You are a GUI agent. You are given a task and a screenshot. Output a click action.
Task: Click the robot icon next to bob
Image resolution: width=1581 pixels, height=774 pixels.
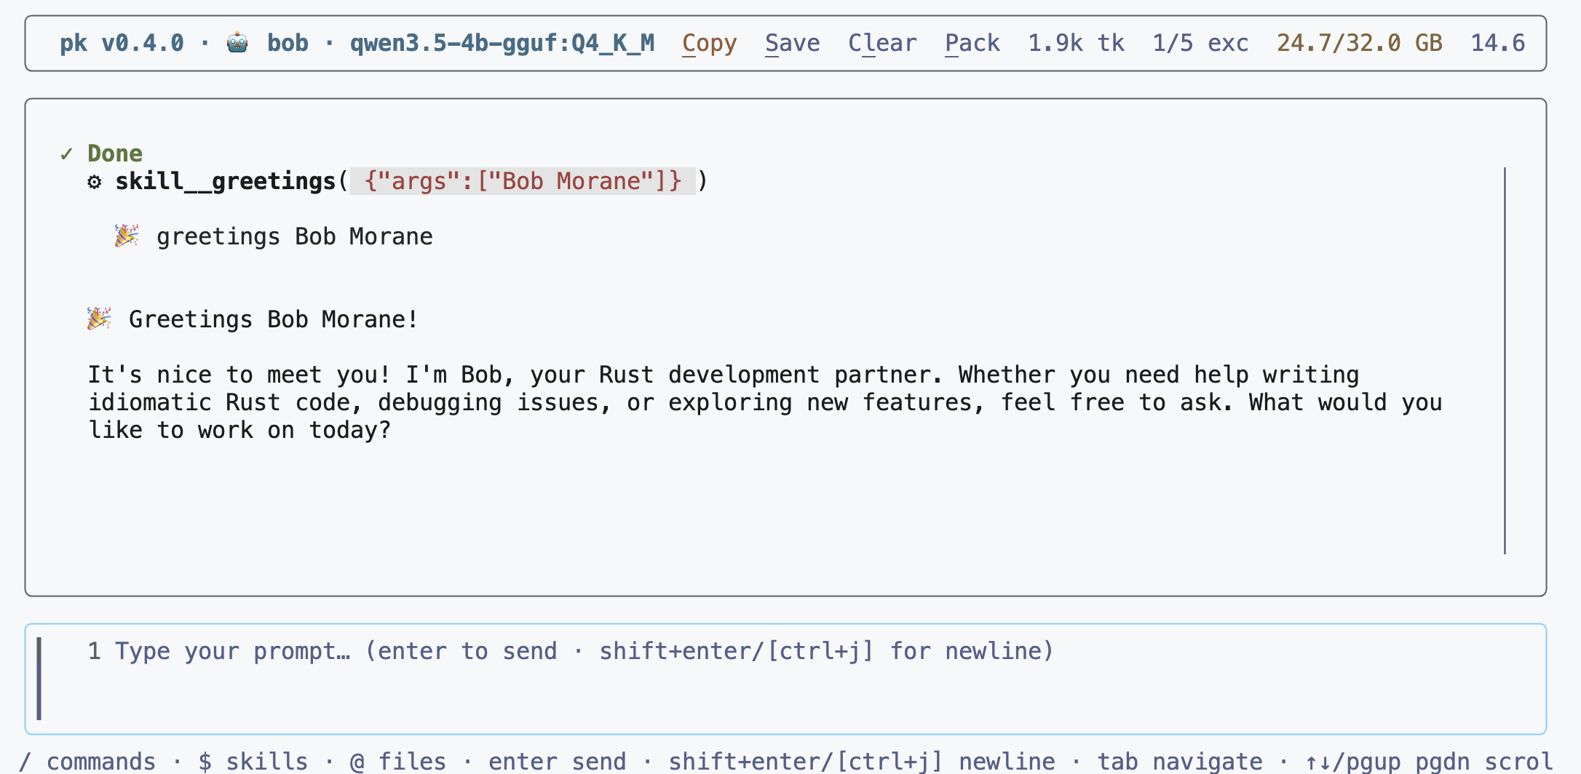[237, 43]
